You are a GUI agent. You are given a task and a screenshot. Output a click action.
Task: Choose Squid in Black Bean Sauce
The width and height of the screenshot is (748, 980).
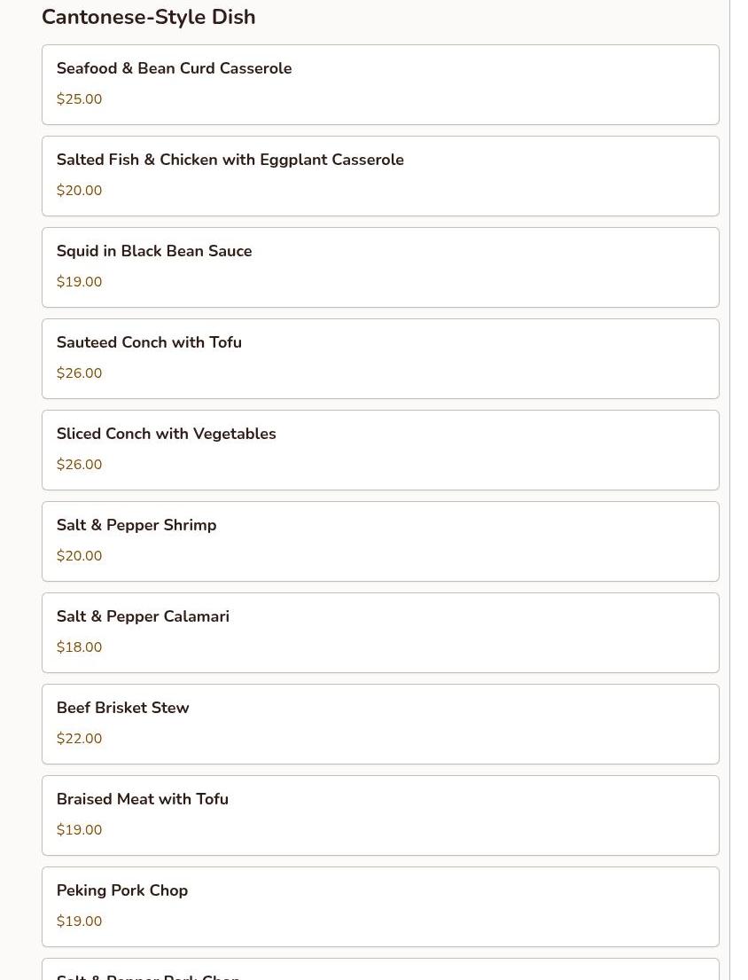pos(380,267)
